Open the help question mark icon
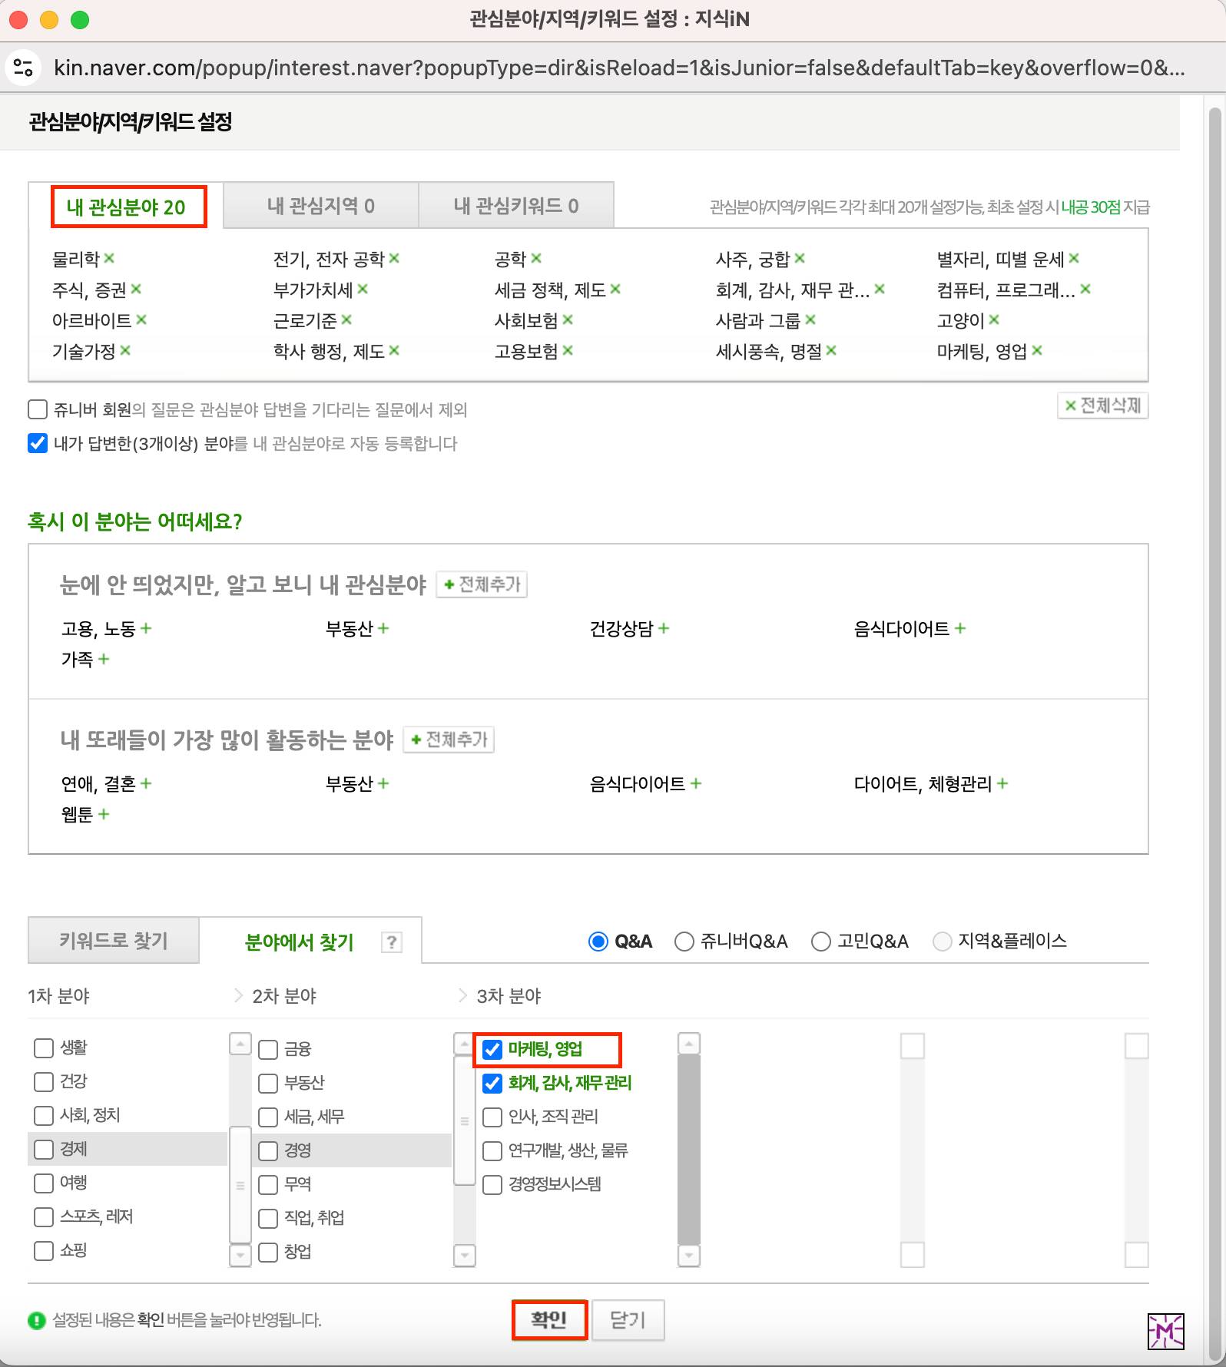 click(392, 942)
